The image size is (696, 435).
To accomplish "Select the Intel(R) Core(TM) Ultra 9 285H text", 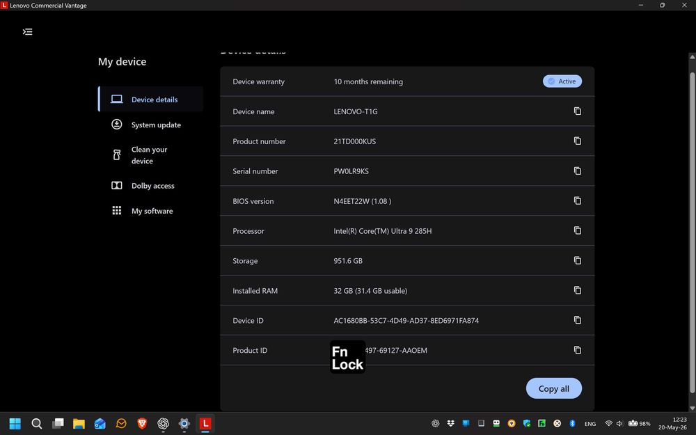I will (382, 231).
